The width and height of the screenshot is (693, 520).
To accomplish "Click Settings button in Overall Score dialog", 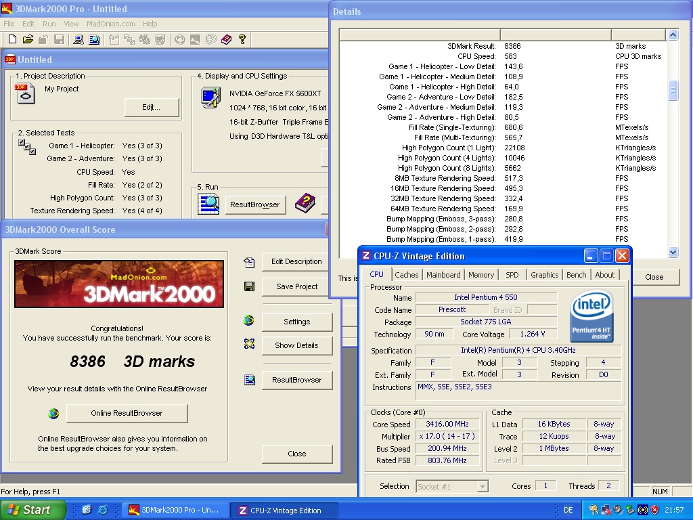I will 297,322.
